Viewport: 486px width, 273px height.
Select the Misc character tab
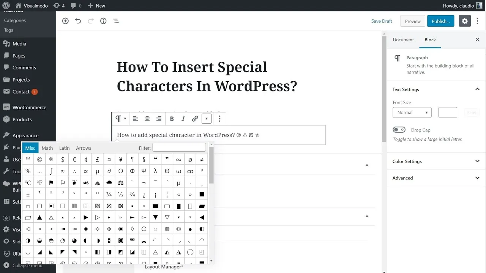point(30,148)
